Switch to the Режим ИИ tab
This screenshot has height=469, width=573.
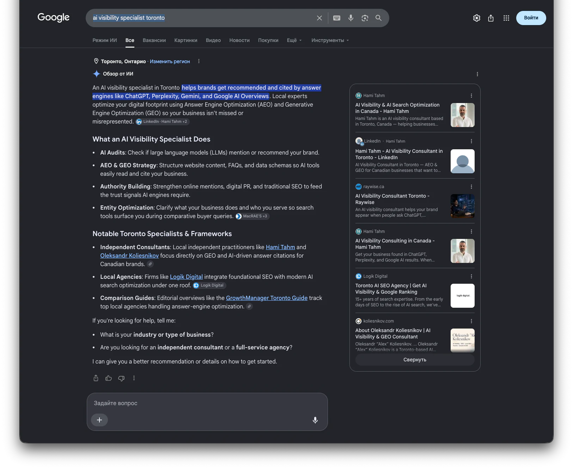click(105, 40)
